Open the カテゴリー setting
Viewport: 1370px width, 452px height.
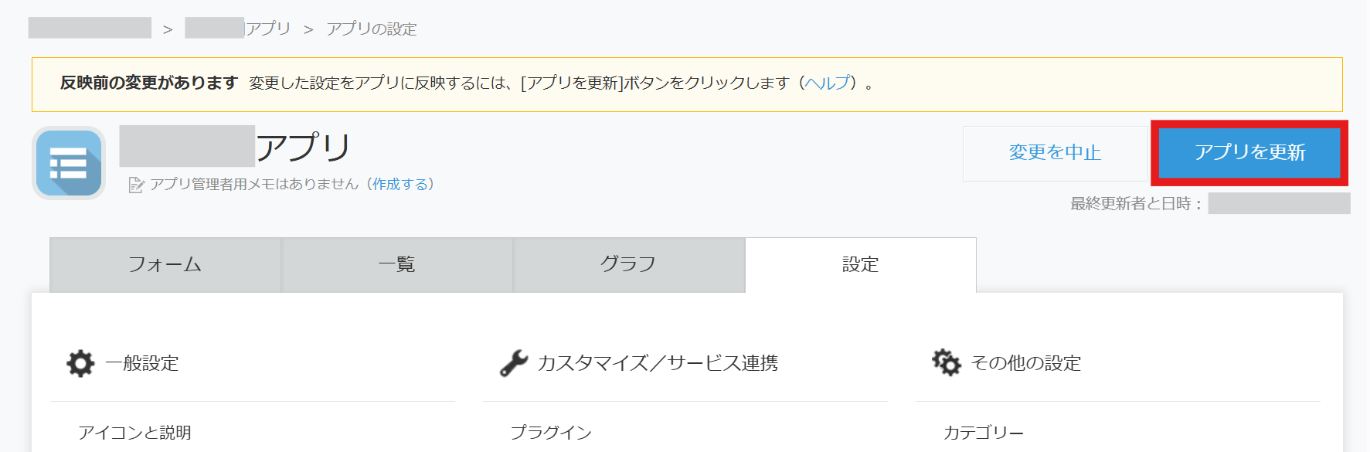coord(983,433)
